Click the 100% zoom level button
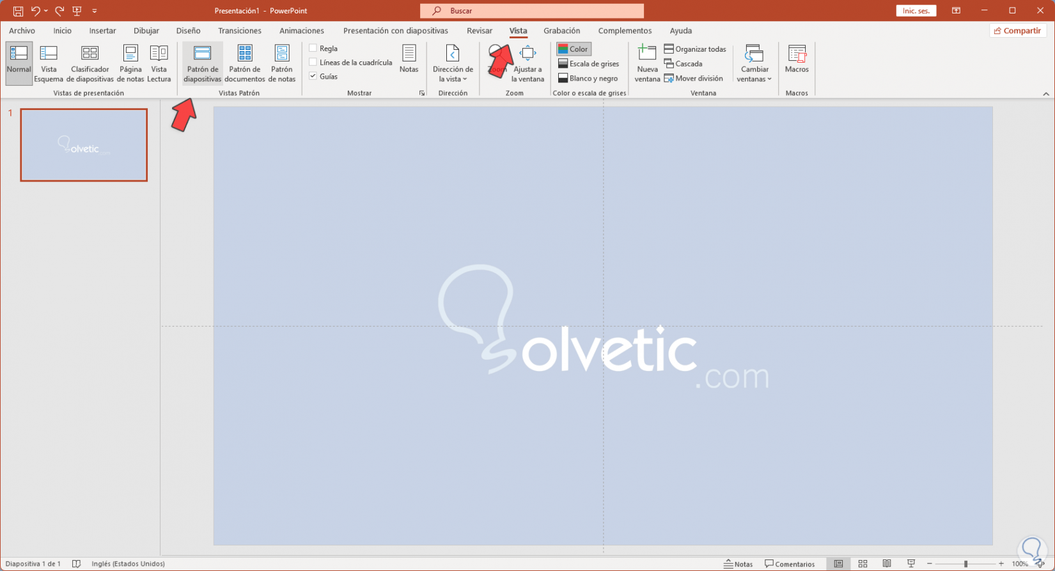 point(1020,564)
